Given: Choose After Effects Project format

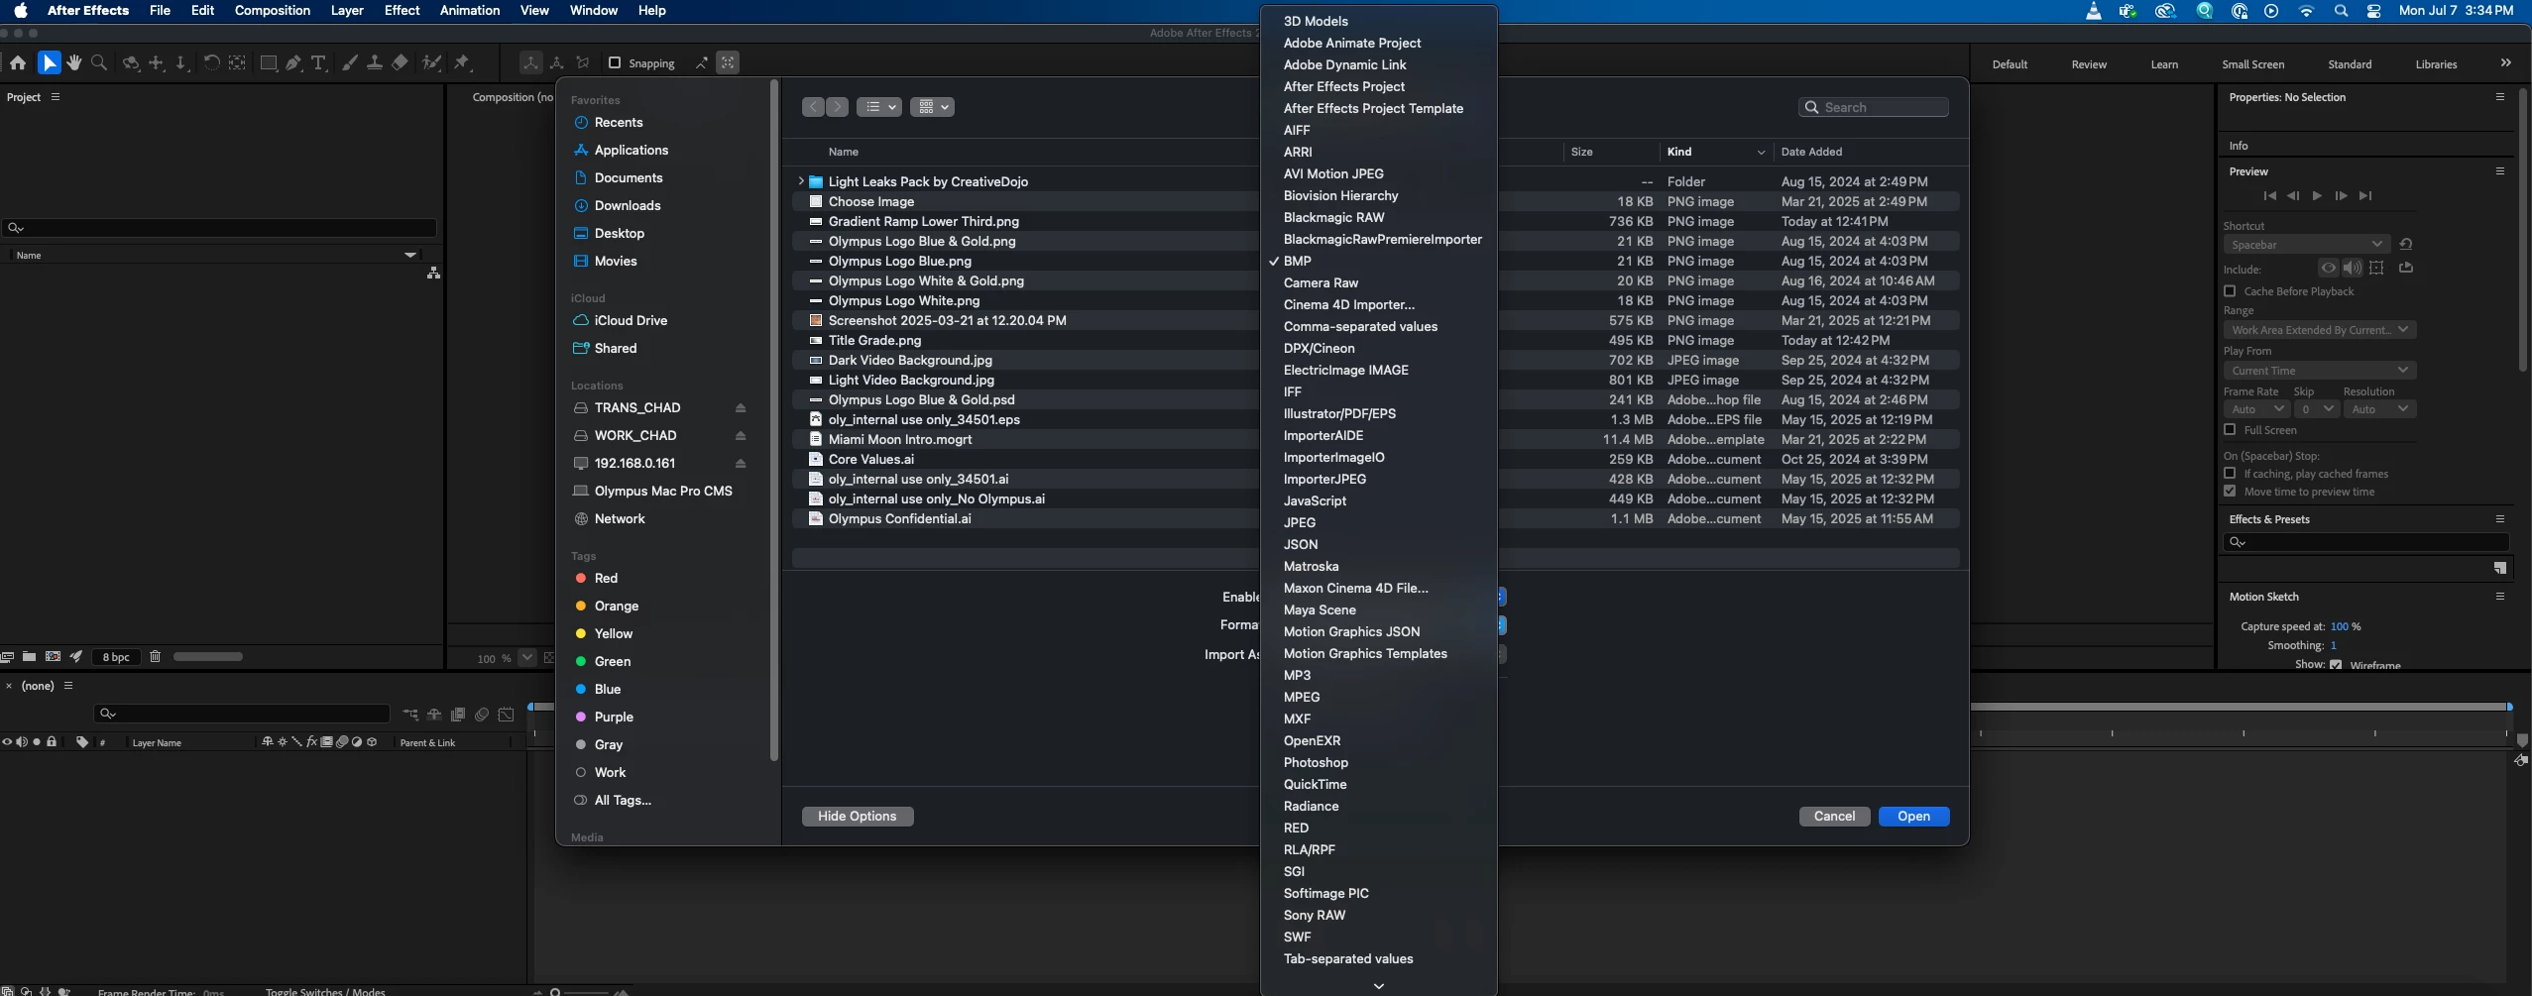Looking at the screenshot, I should 1343,86.
